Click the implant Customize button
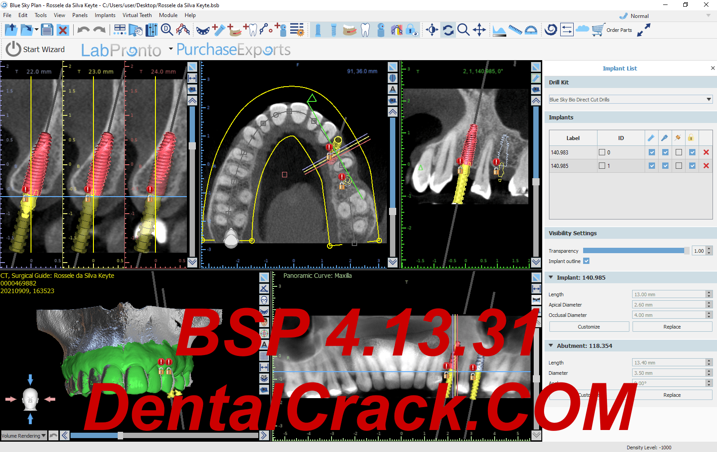This screenshot has width=717, height=452. click(x=589, y=327)
